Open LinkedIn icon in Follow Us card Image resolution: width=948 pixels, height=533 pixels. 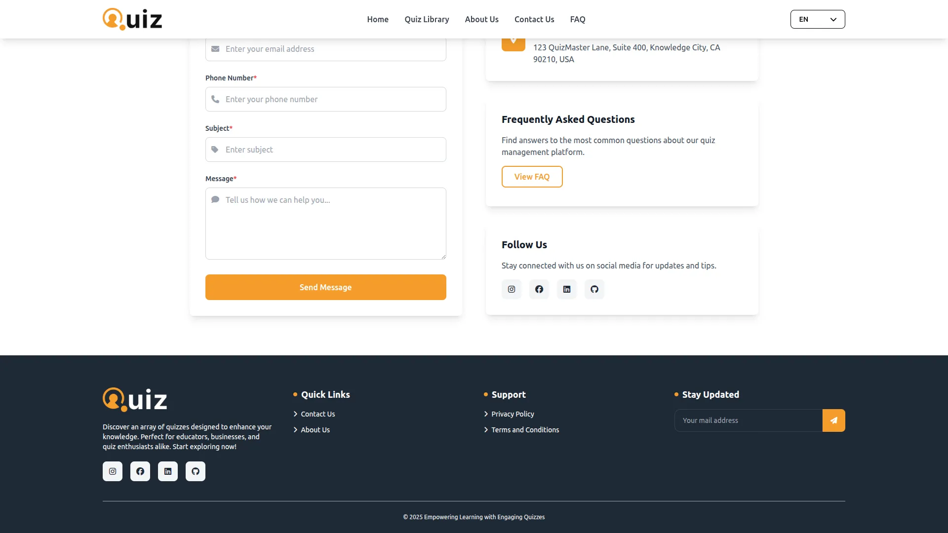567,289
